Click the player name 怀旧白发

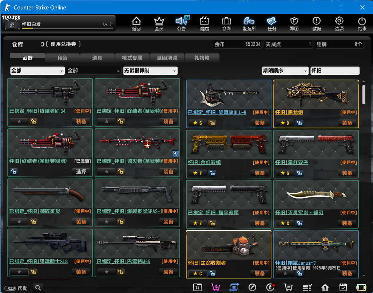coord(31,24)
